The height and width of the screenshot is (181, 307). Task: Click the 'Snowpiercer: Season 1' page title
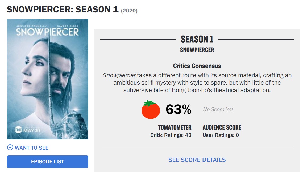tap(62, 10)
